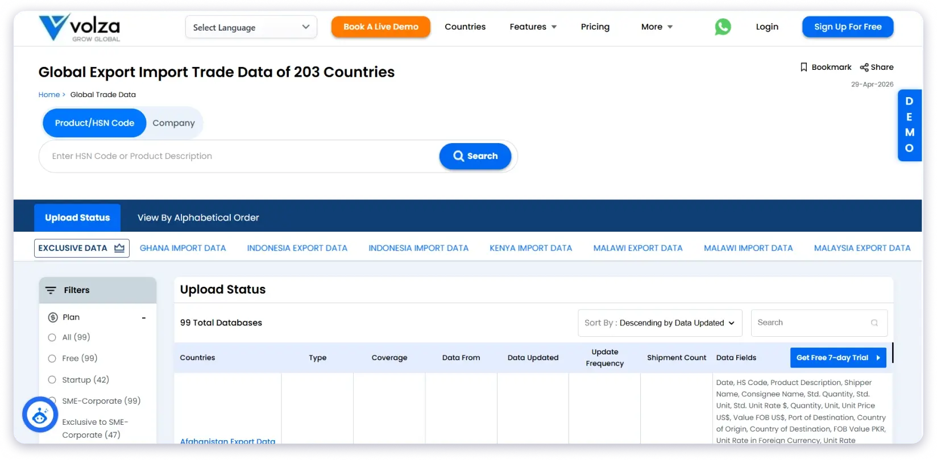Viewport: 937px width, 460px height.
Task: Click the Coverage column header
Action: 389,358
